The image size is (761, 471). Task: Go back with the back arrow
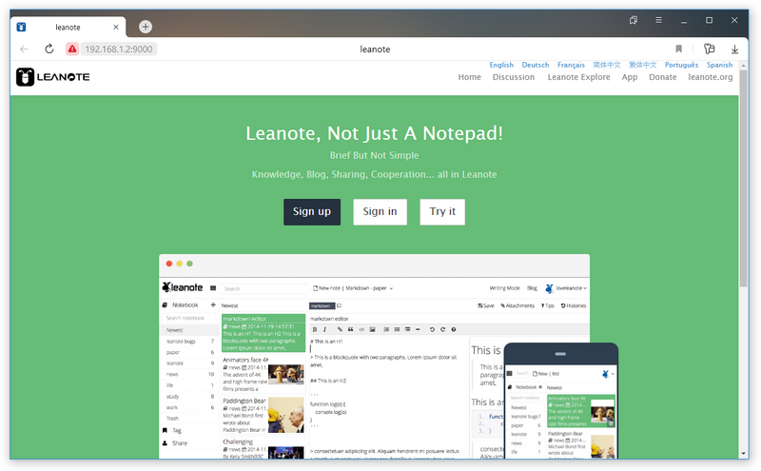(x=25, y=49)
